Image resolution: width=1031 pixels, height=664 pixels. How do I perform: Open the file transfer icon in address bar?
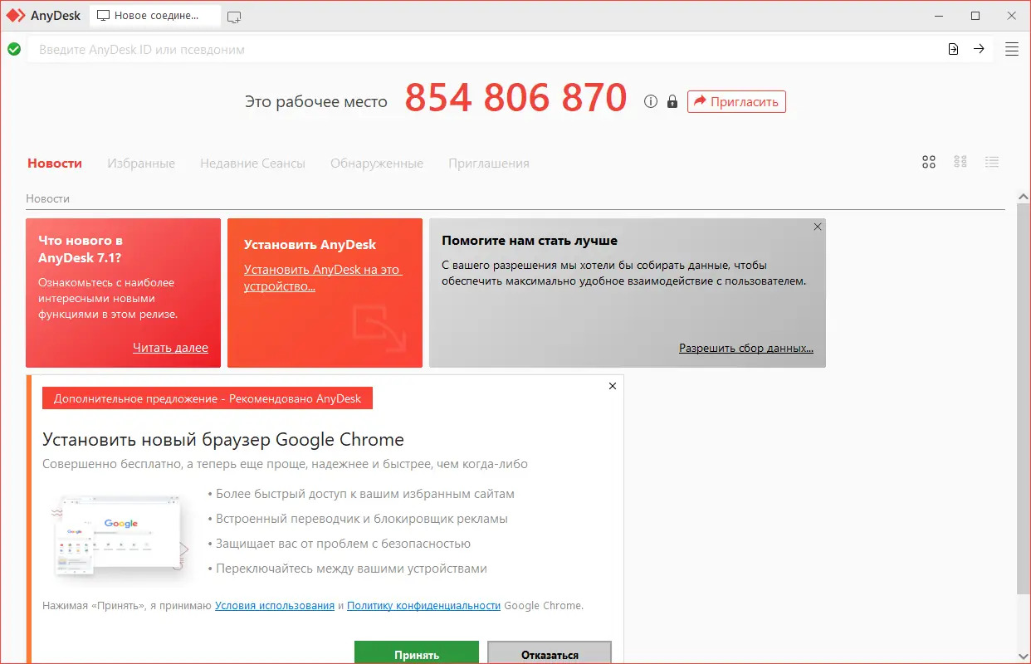[x=954, y=49]
